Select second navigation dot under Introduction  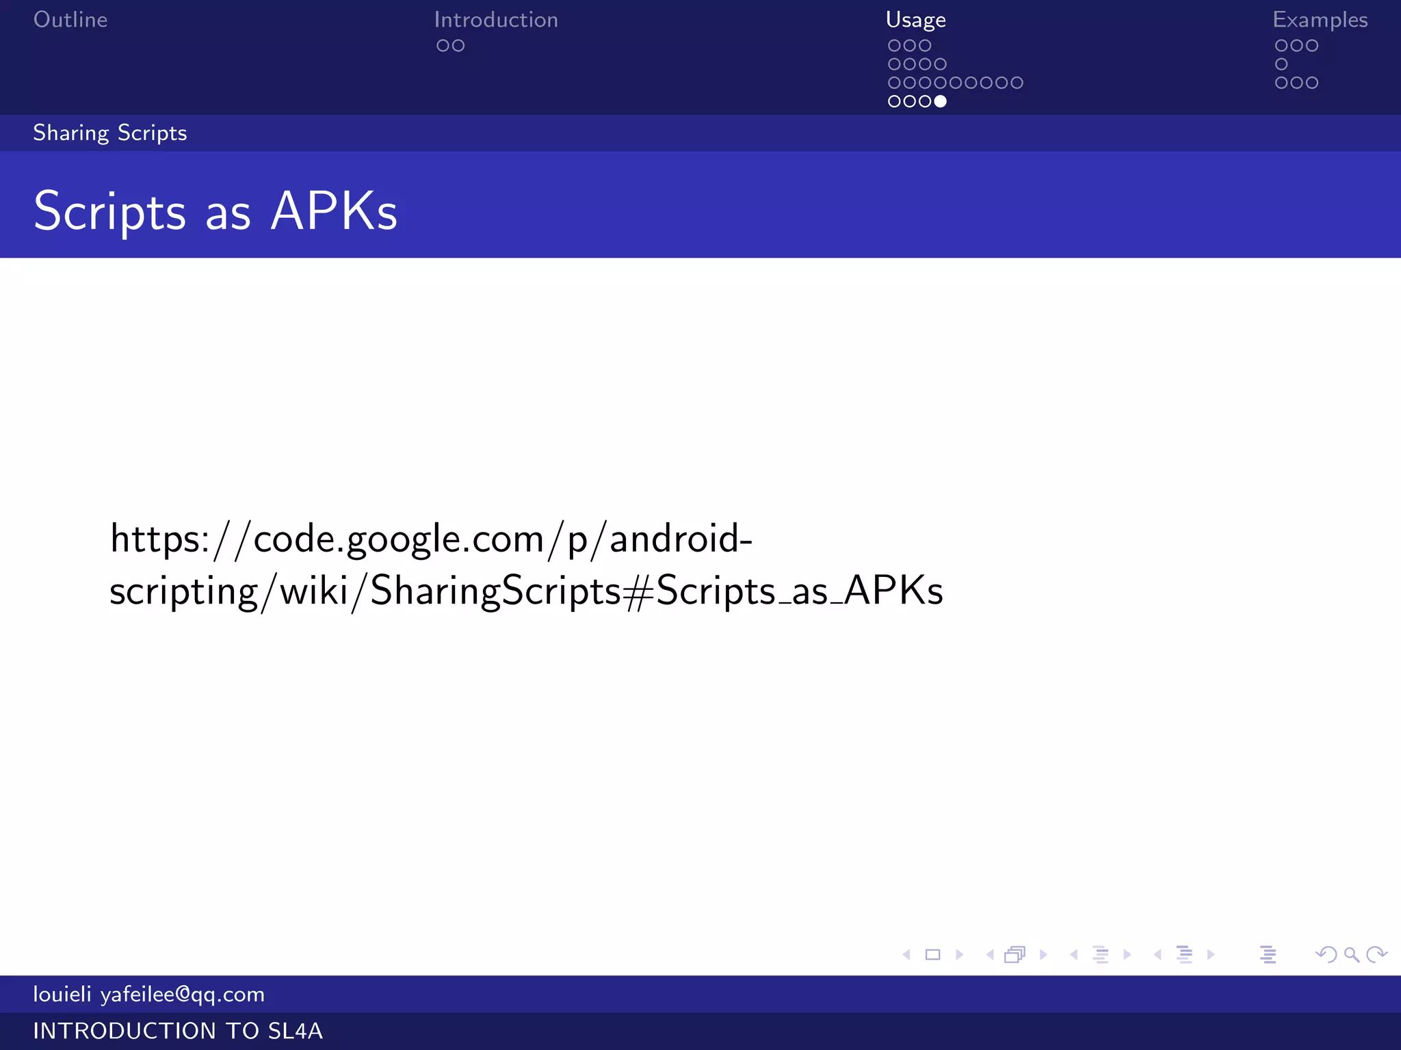[x=458, y=46]
